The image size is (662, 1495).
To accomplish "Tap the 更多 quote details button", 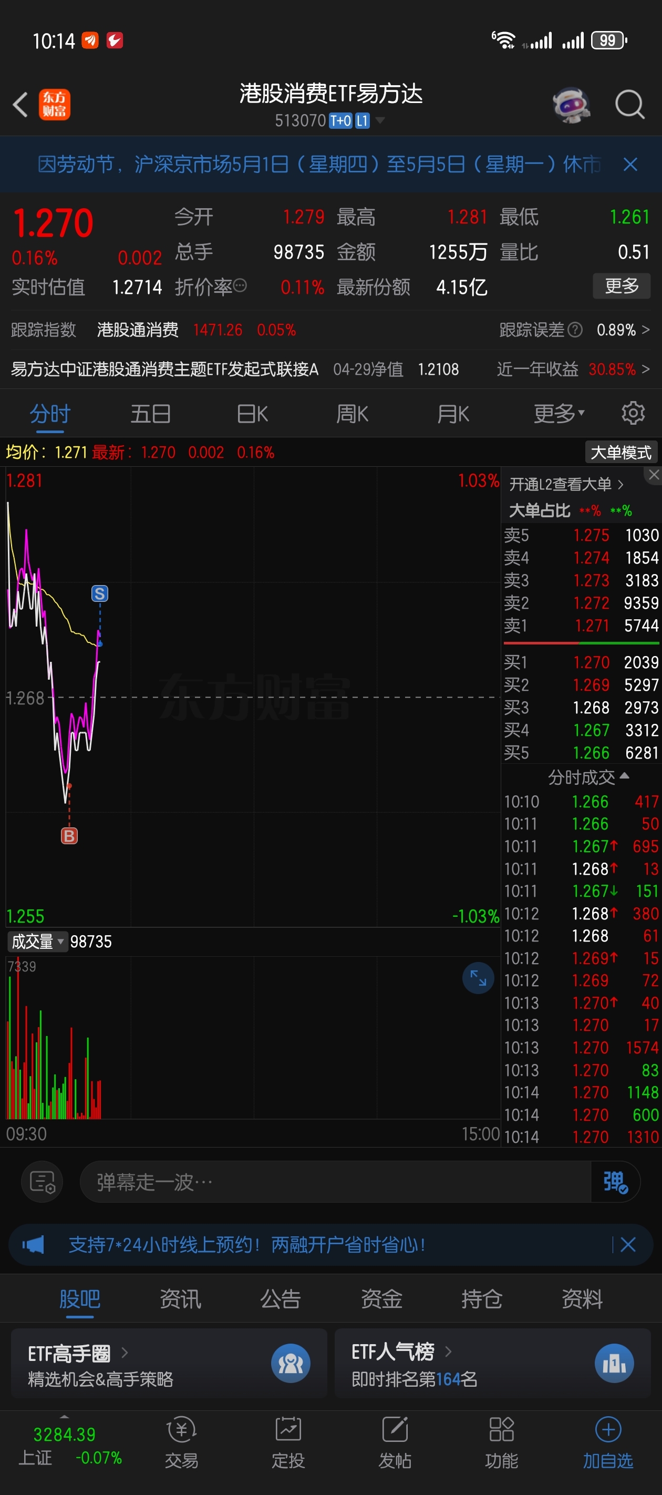I will pos(622,286).
